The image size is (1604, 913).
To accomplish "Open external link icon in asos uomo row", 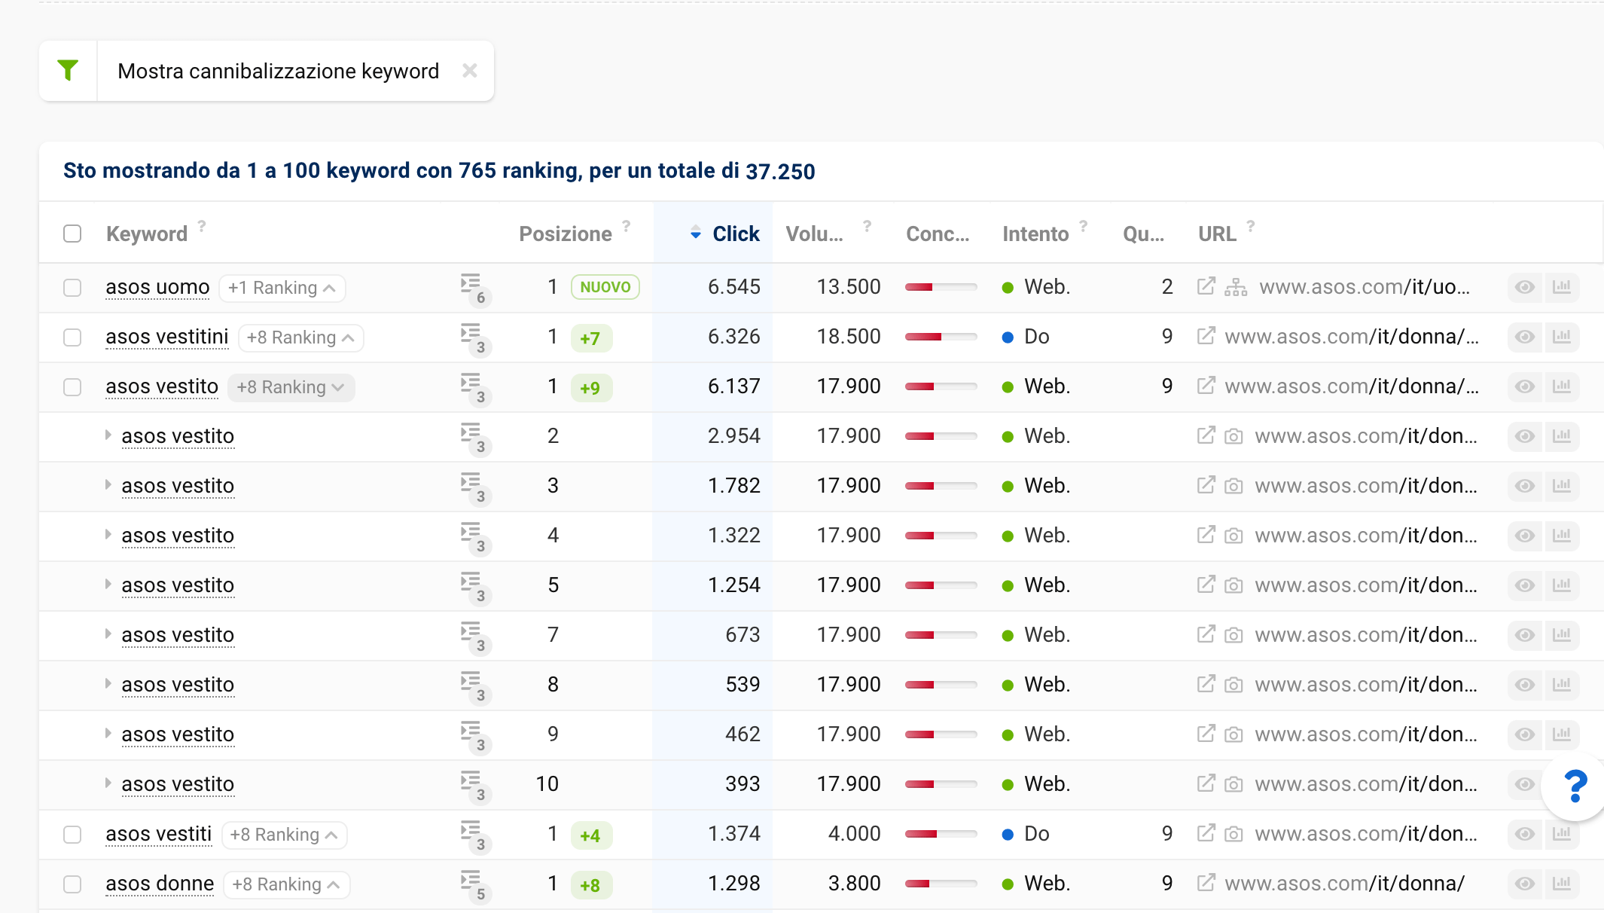I will [x=1206, y=286].
